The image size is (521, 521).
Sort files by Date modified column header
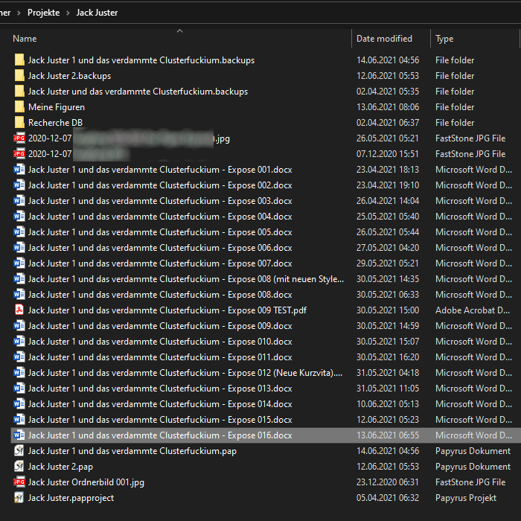[384, 39]
